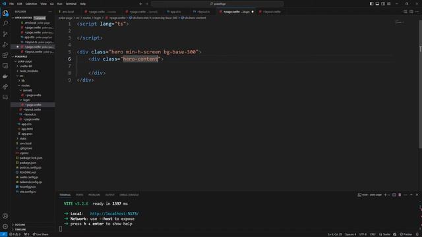Click the editor vertical scrollbar
Viewport: 422px width, 237px height.
point(420,85)
